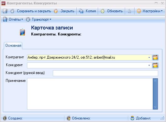Click the Обновить refresh icon
The image size is (166, 122).
(x=102, y=11)
